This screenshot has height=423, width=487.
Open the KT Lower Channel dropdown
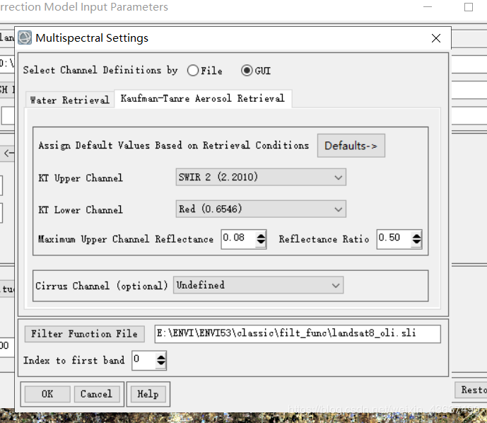(x=260, y=209)
